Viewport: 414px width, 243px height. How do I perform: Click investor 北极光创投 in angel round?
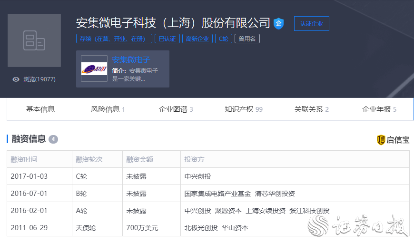(x=201, y=228)
